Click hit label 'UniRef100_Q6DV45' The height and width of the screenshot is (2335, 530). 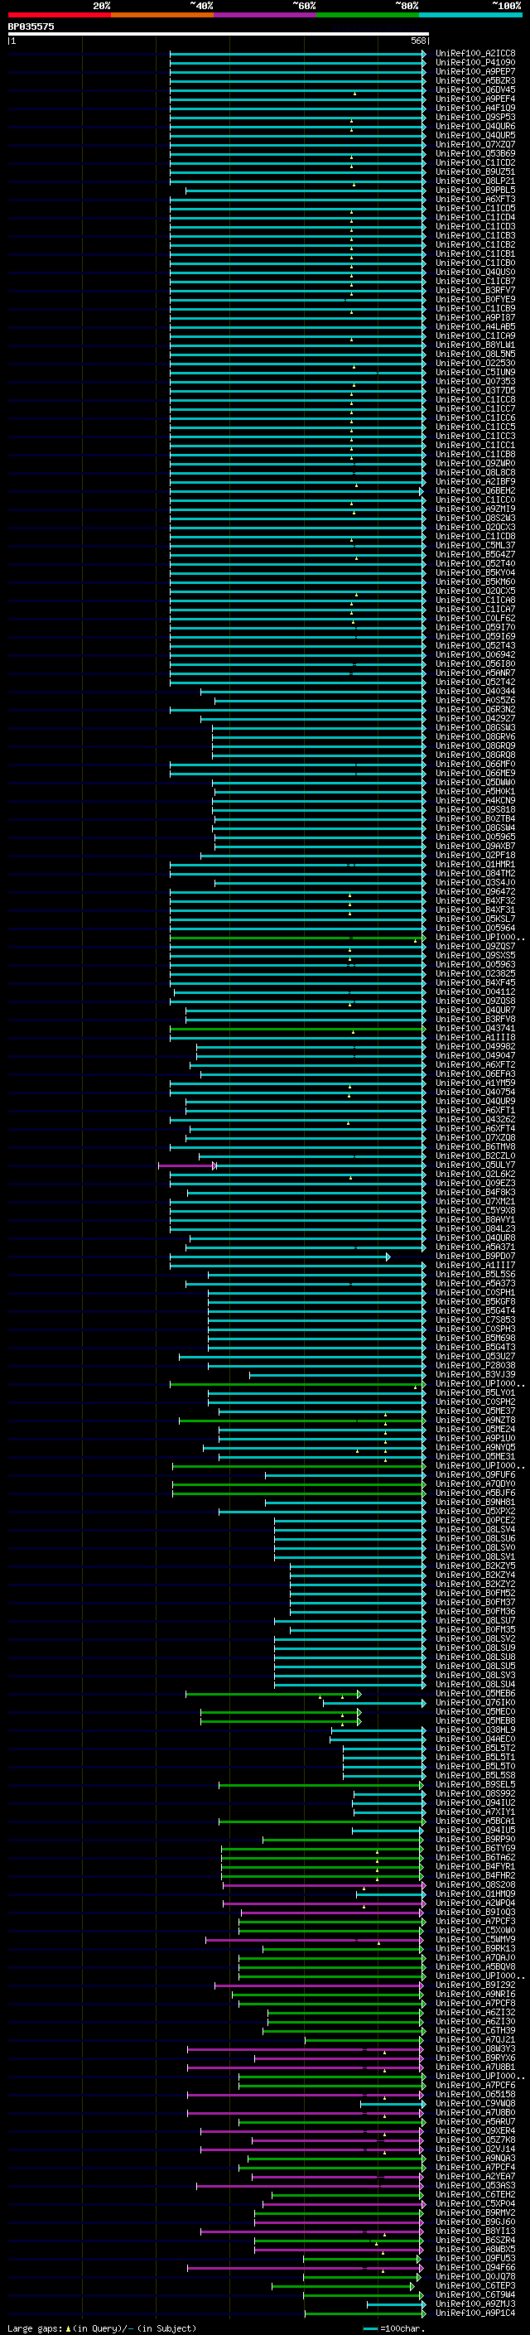[x=475, y=89]
